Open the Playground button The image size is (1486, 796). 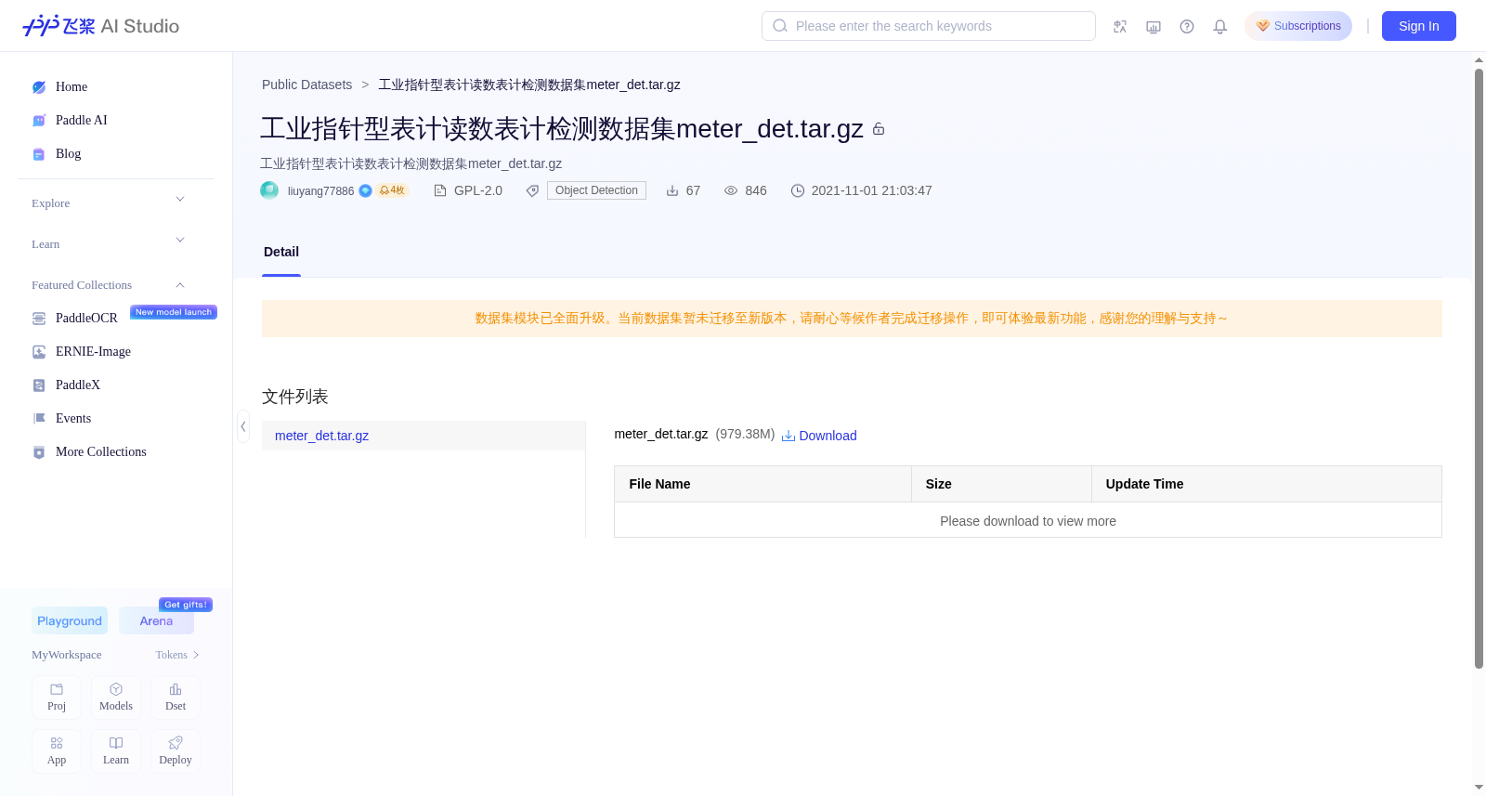pos(70,620)
